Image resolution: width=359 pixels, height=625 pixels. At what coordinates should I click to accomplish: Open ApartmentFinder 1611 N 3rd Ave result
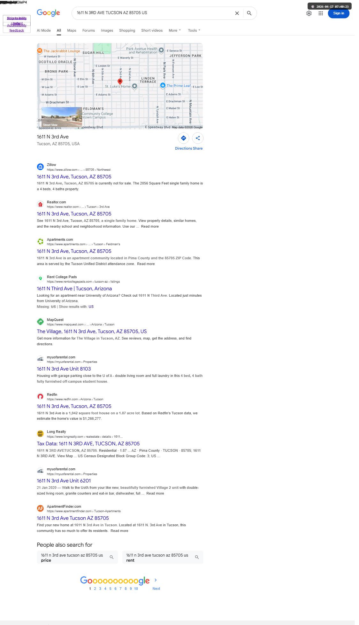point(73,518)
